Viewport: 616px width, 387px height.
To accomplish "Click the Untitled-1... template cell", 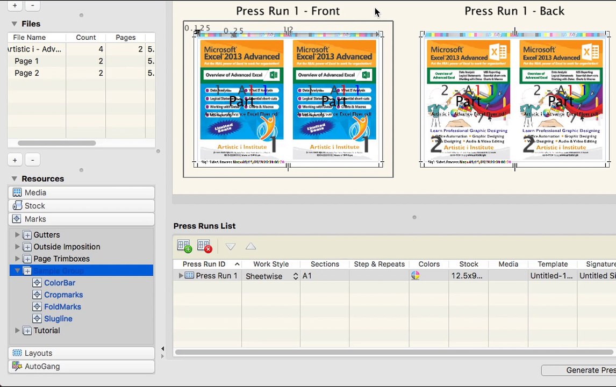I will pos(553,276).
